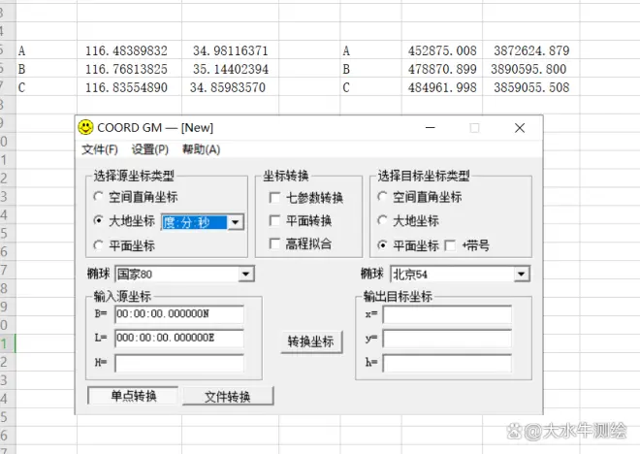Toggle the +带号 checkbox

pyautogui.click(x=452, y=245)
